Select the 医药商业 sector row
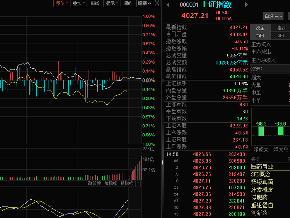Image resolution: width=290 pixels, height=218 pixels. 270,167
